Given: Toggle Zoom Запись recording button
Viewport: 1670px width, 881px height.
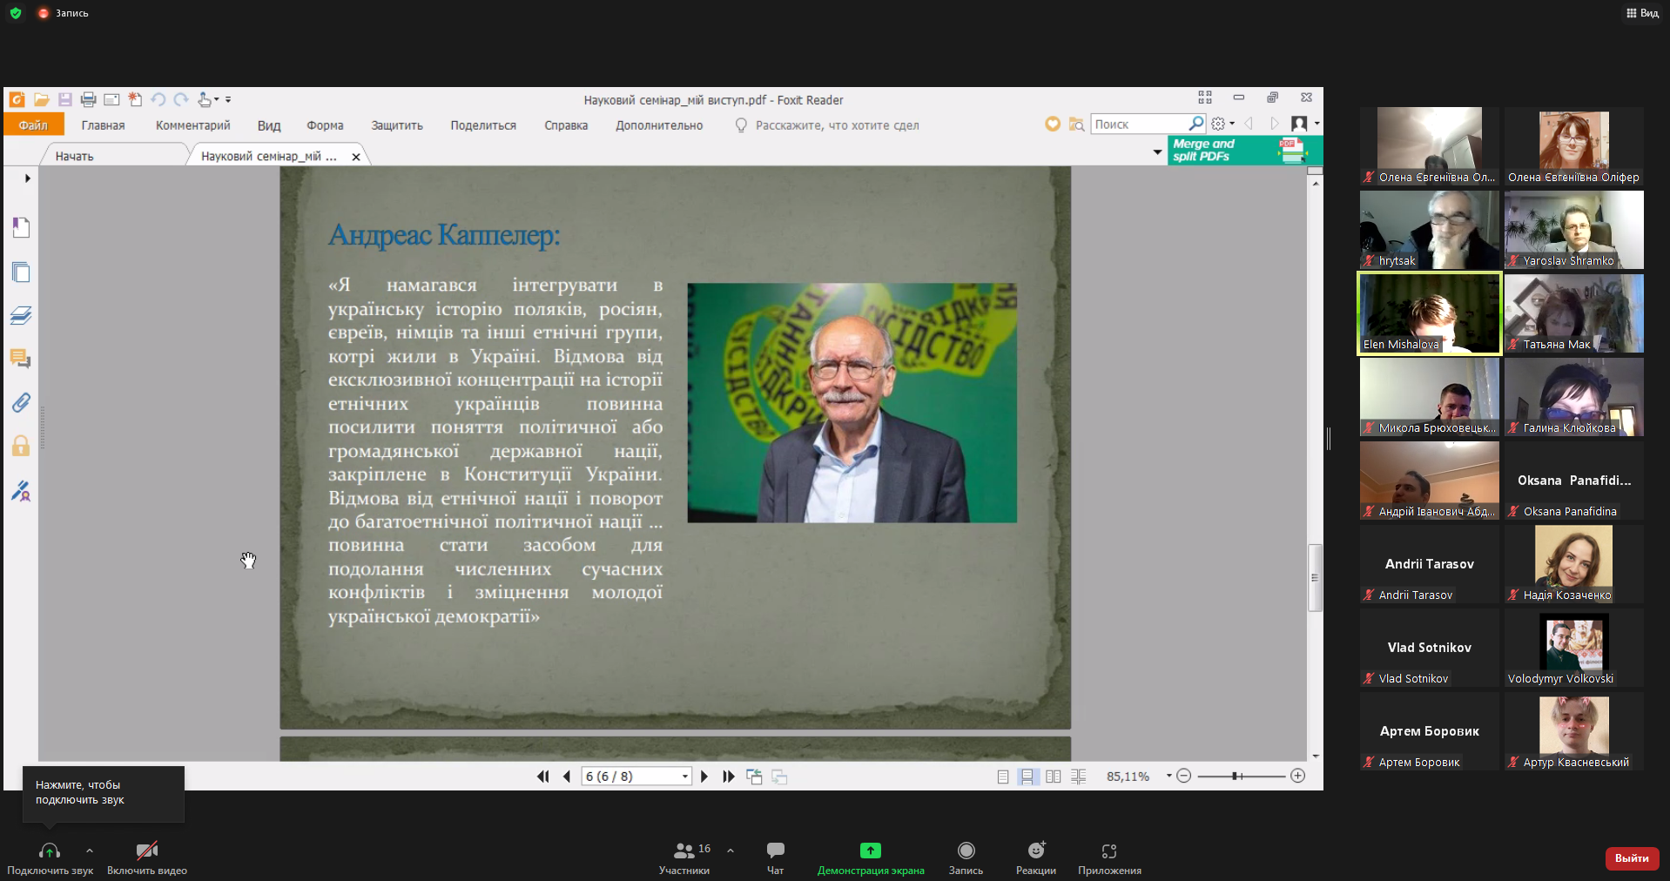Looking at the screenshot, I should tap(966, 857).
